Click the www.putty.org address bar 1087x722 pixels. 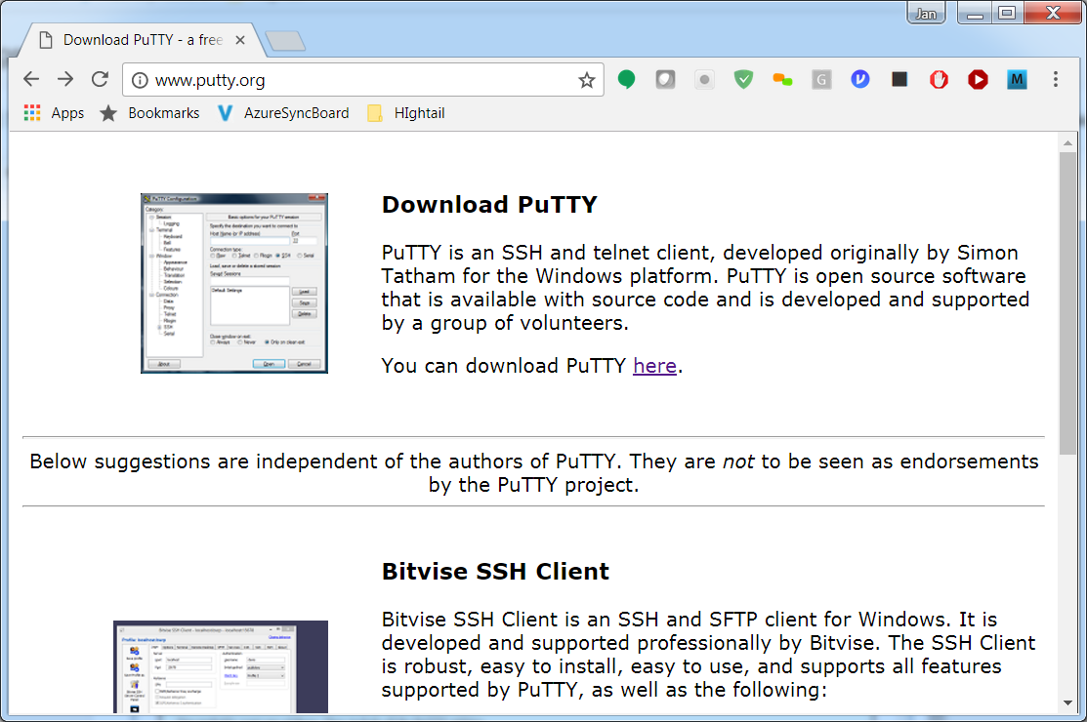(363, 80)
